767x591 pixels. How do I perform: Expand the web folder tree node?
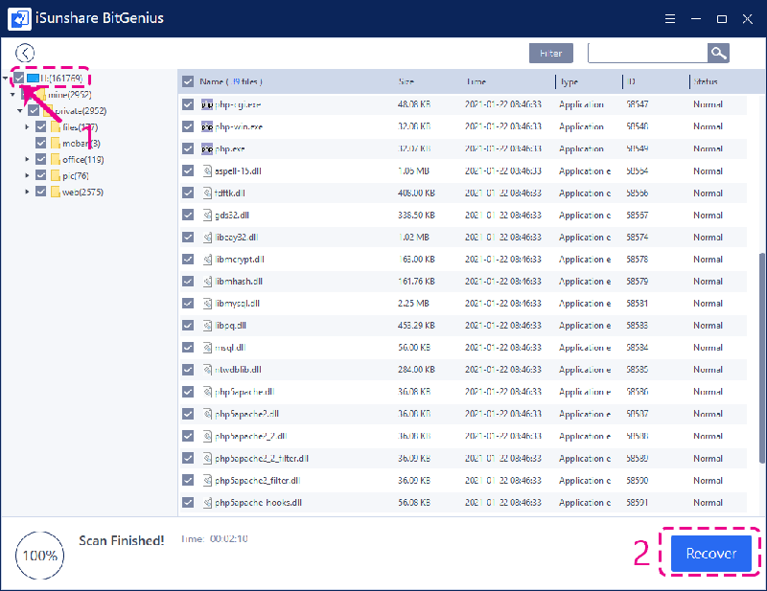pyautogui.click(x=28, y=192)
